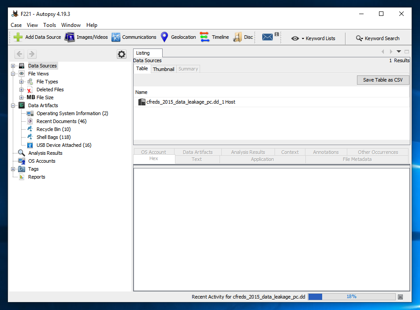The image size is (420, 310).
Task: Click the OS Accounts icon
Action: click(x=22, y=161)
